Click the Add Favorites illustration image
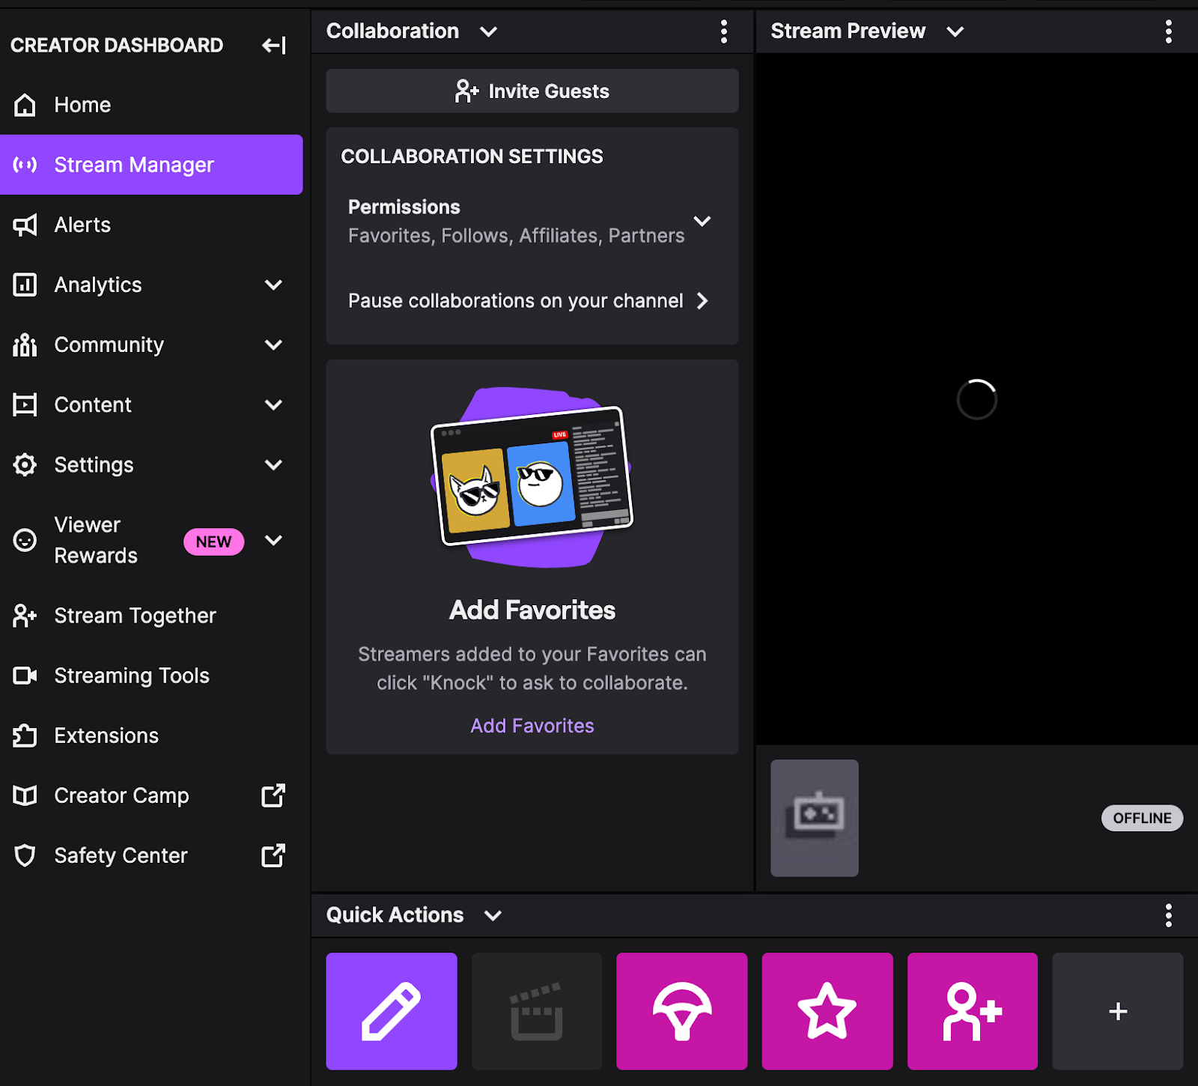Viewport: 1198px width, 1086px height. coord(532,477)
